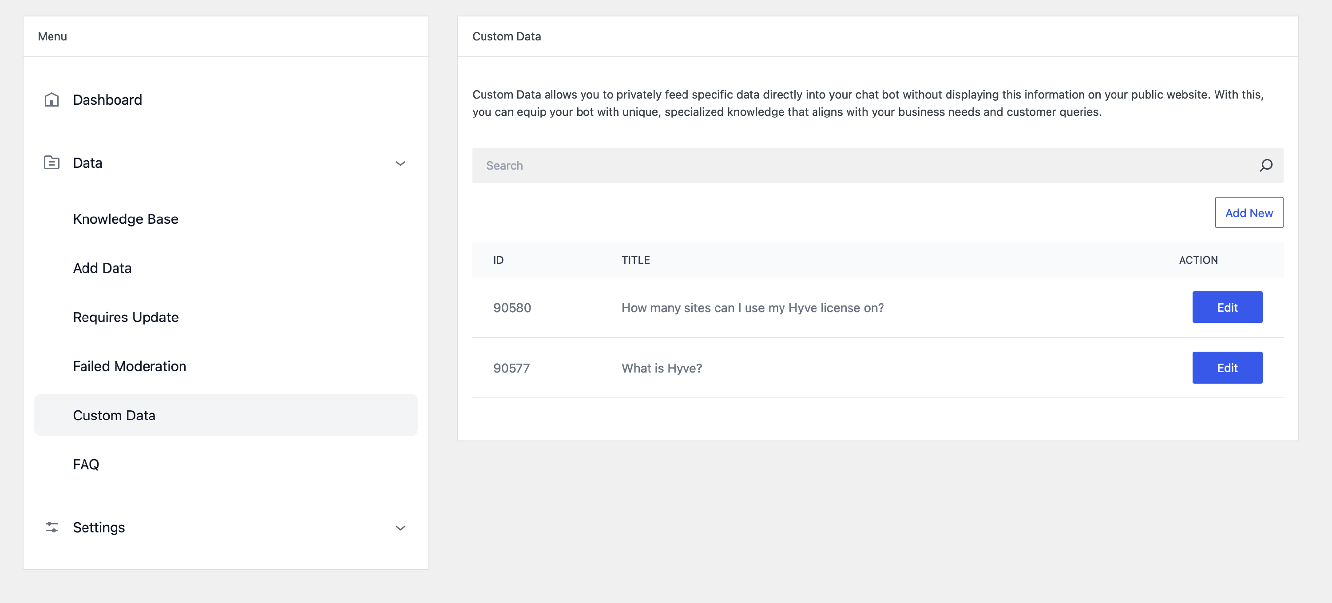The width and height of the screenshot is (1332, 603).
Task: Click the Data folder icon
Action: pyautogui.click(x=51, y=163)
